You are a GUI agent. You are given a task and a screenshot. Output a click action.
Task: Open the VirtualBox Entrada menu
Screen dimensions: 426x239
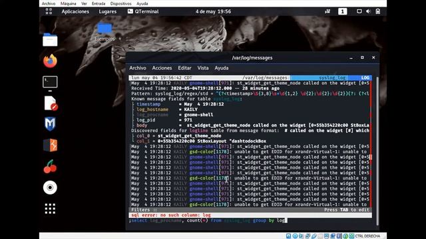pos(99,3)
